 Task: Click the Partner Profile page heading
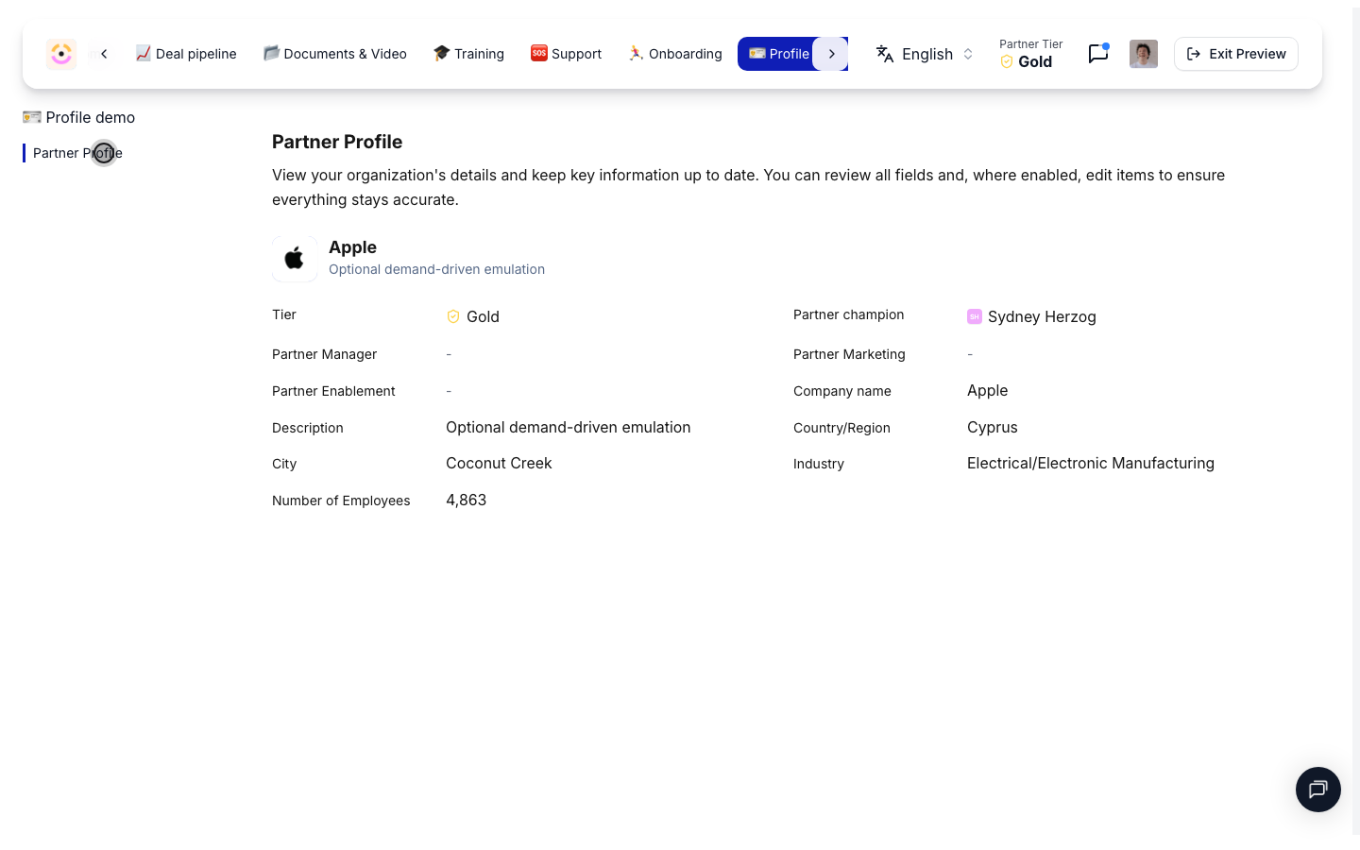tap(337, 142)
